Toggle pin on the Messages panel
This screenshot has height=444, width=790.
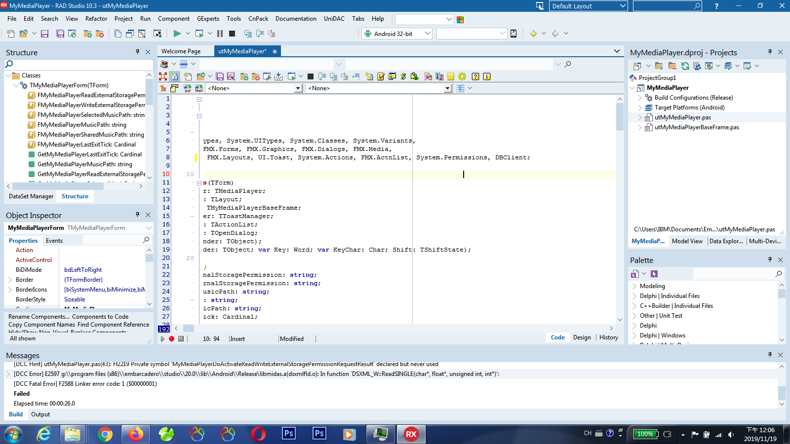coord(770,355)
